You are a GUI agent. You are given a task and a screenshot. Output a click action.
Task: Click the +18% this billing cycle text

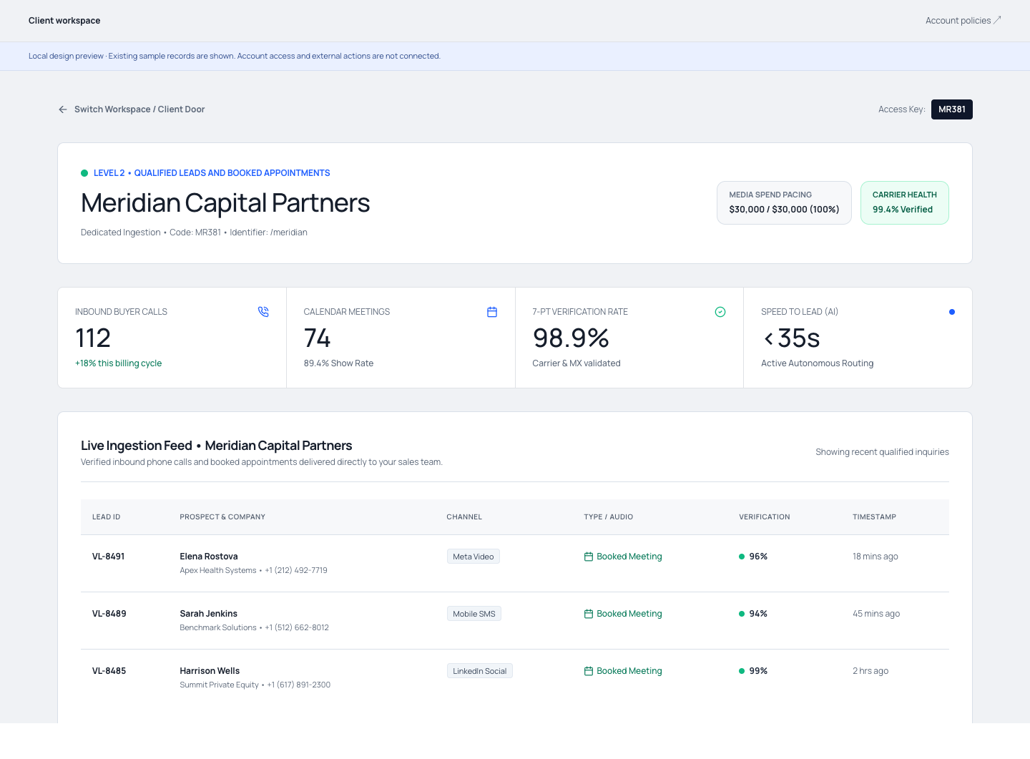119,363
